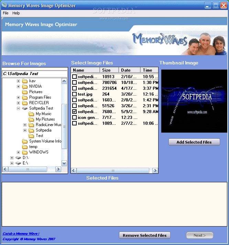
Task: Click the NVIDIA folder icon
Action: pyautogui.click(x=25, y=86)
